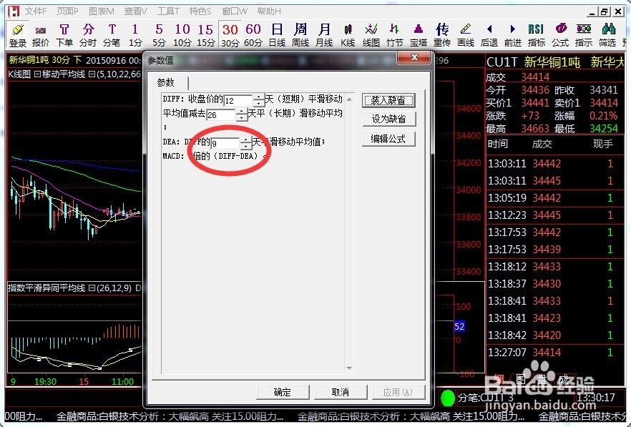This screenshot has width=631, height=427.
Task: Open the 报价 (quotes) view icon
Action: coord(39,34)
